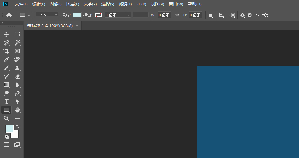Select the Eraser tool
The image size is (299, 158).
click(17, 76)
